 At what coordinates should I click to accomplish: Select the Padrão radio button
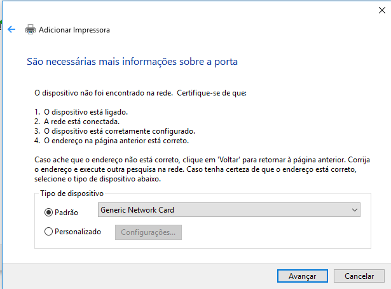coord(49,213)
